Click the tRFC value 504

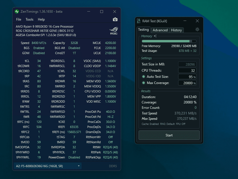click(x=39, y=127)
